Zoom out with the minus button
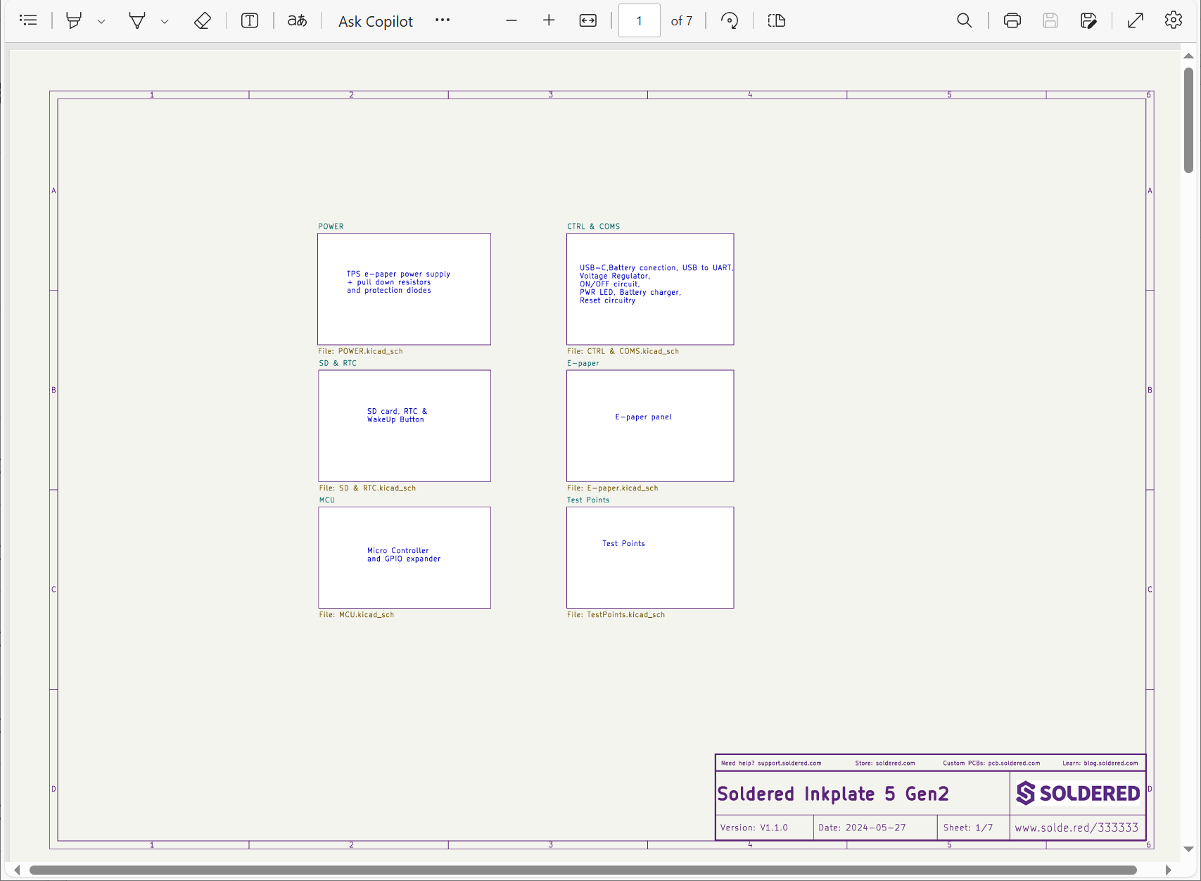 click(511, 20)
